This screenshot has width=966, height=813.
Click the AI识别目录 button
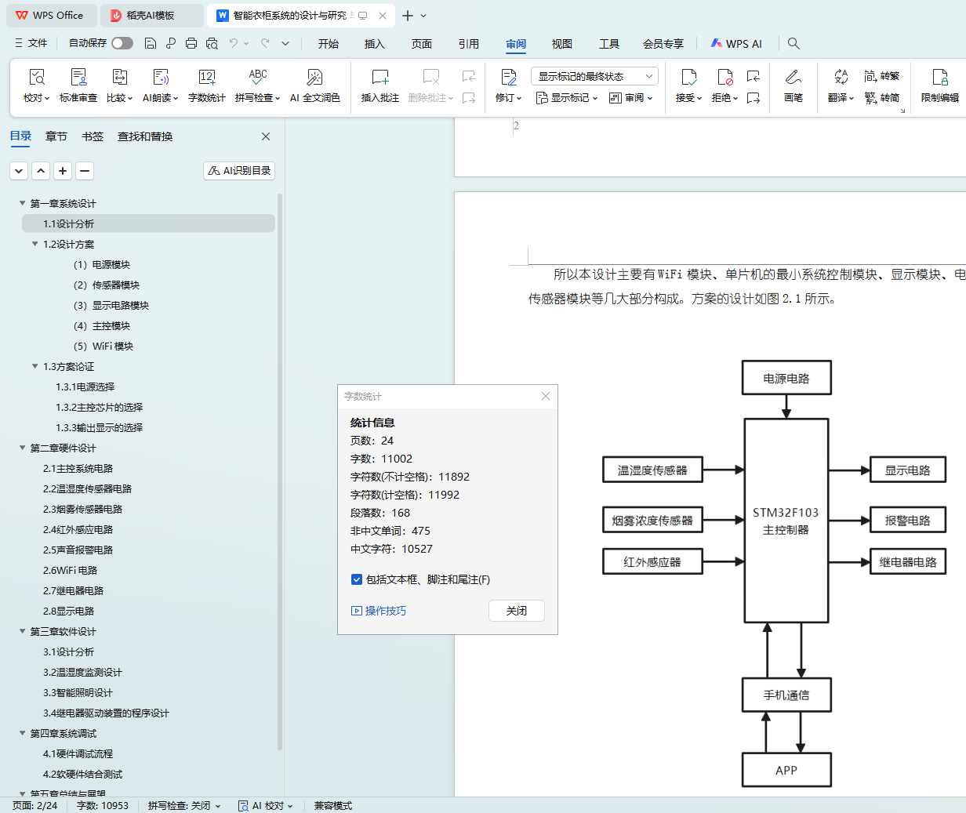pos(239,170)
